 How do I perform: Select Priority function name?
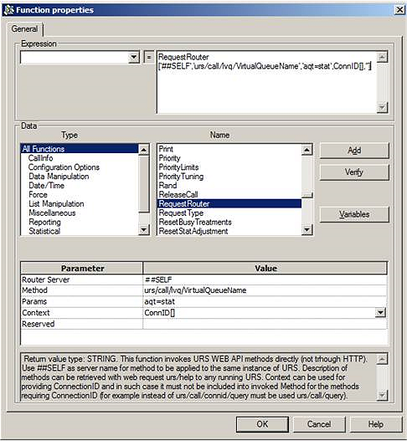coord(169,158)
